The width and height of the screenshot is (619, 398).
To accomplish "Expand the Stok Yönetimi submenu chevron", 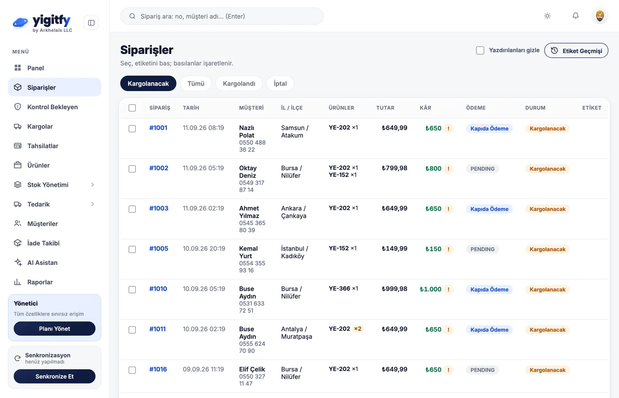I will coord(92,184).
